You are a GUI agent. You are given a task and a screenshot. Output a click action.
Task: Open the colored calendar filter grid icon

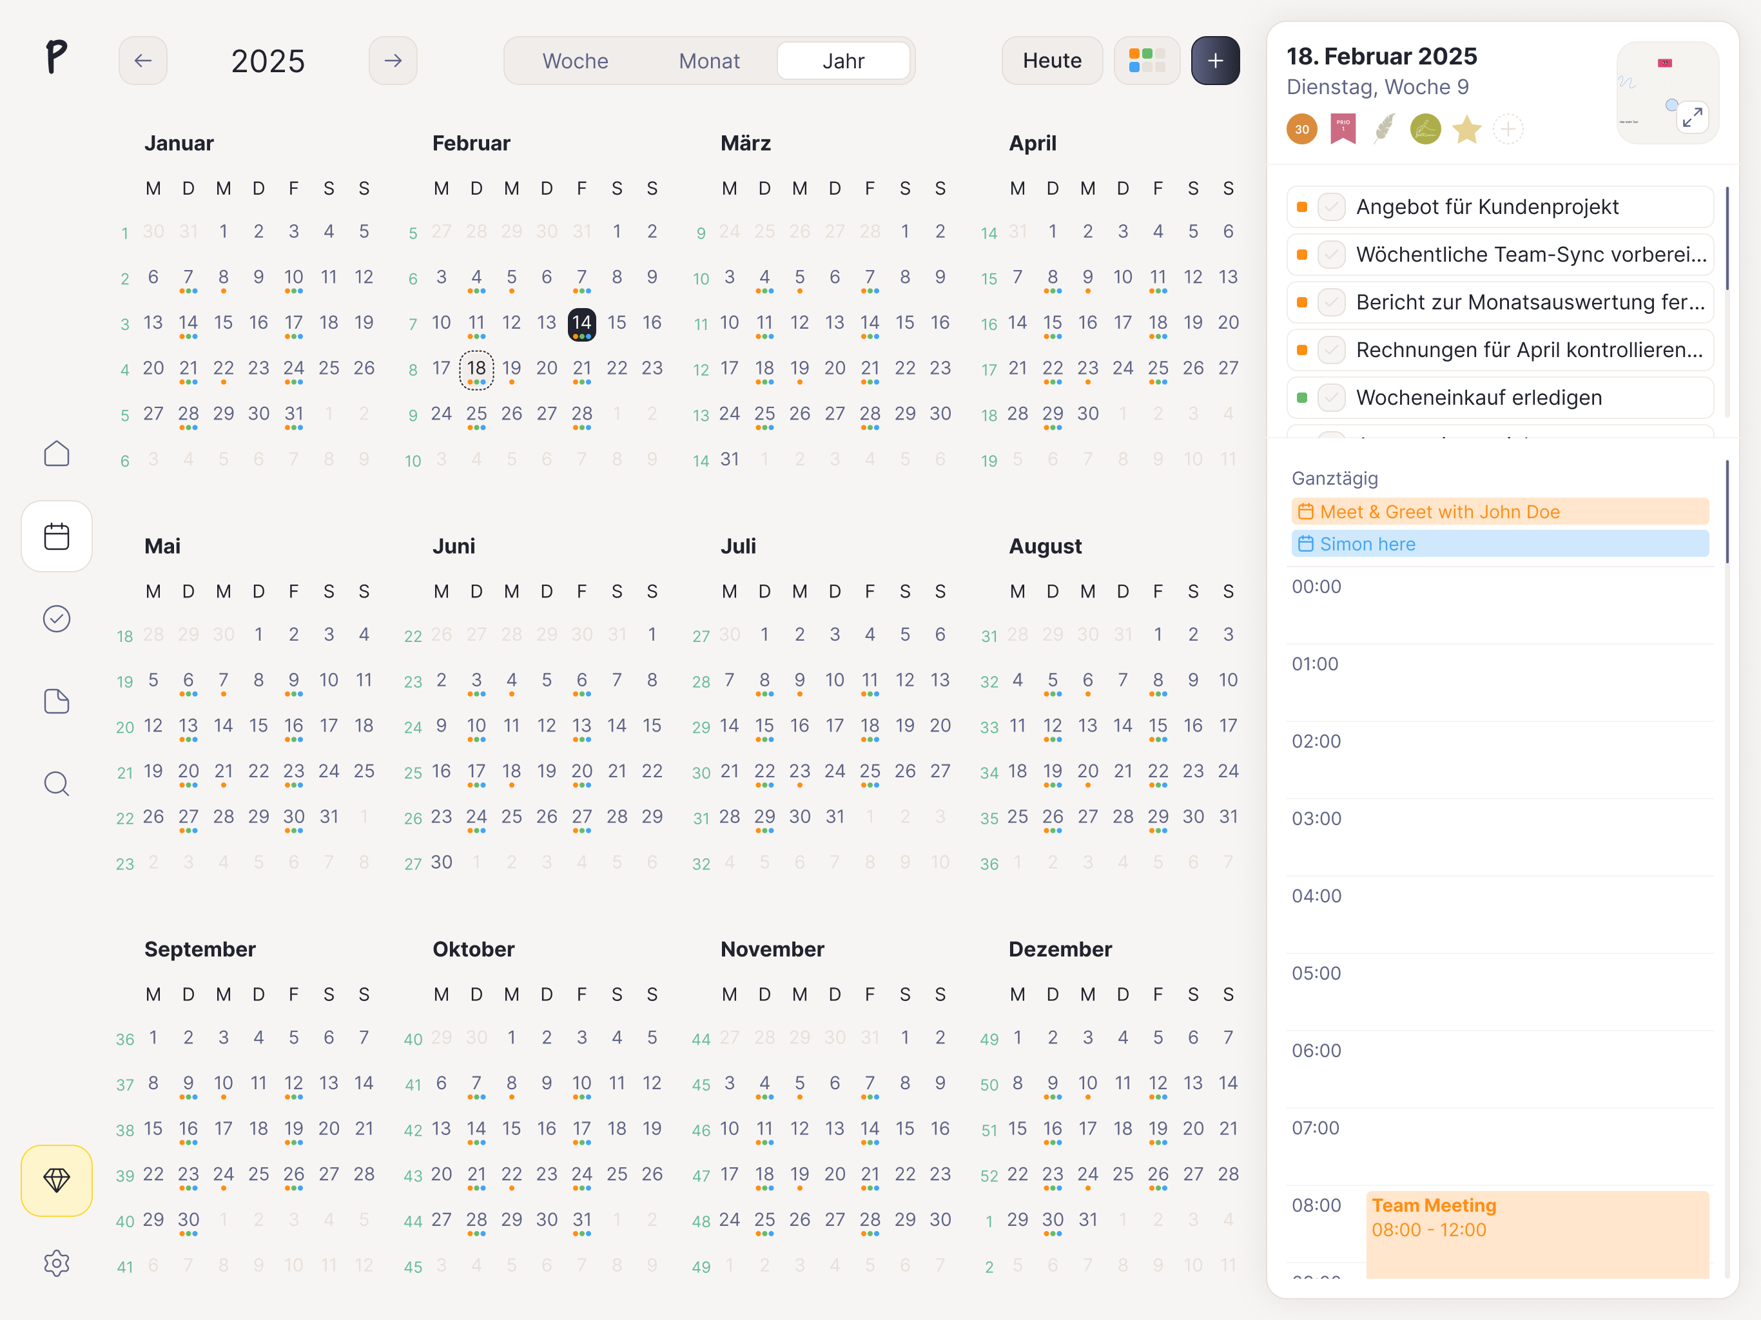coord(1147,61)
